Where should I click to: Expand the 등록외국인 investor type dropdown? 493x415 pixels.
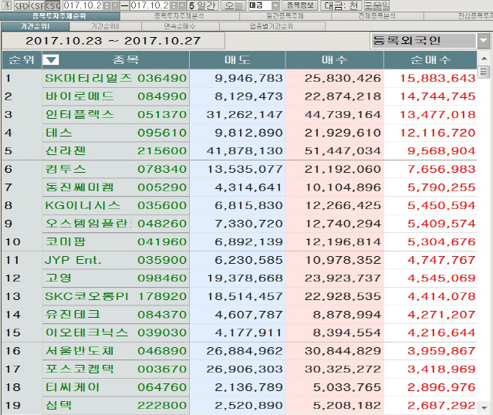click(483, 40)
